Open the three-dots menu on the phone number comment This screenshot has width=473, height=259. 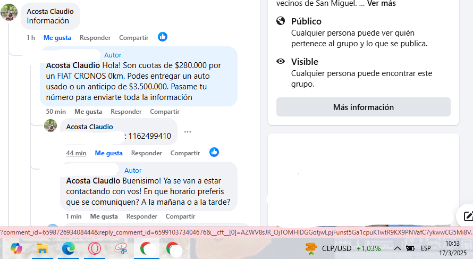[188, 132]
